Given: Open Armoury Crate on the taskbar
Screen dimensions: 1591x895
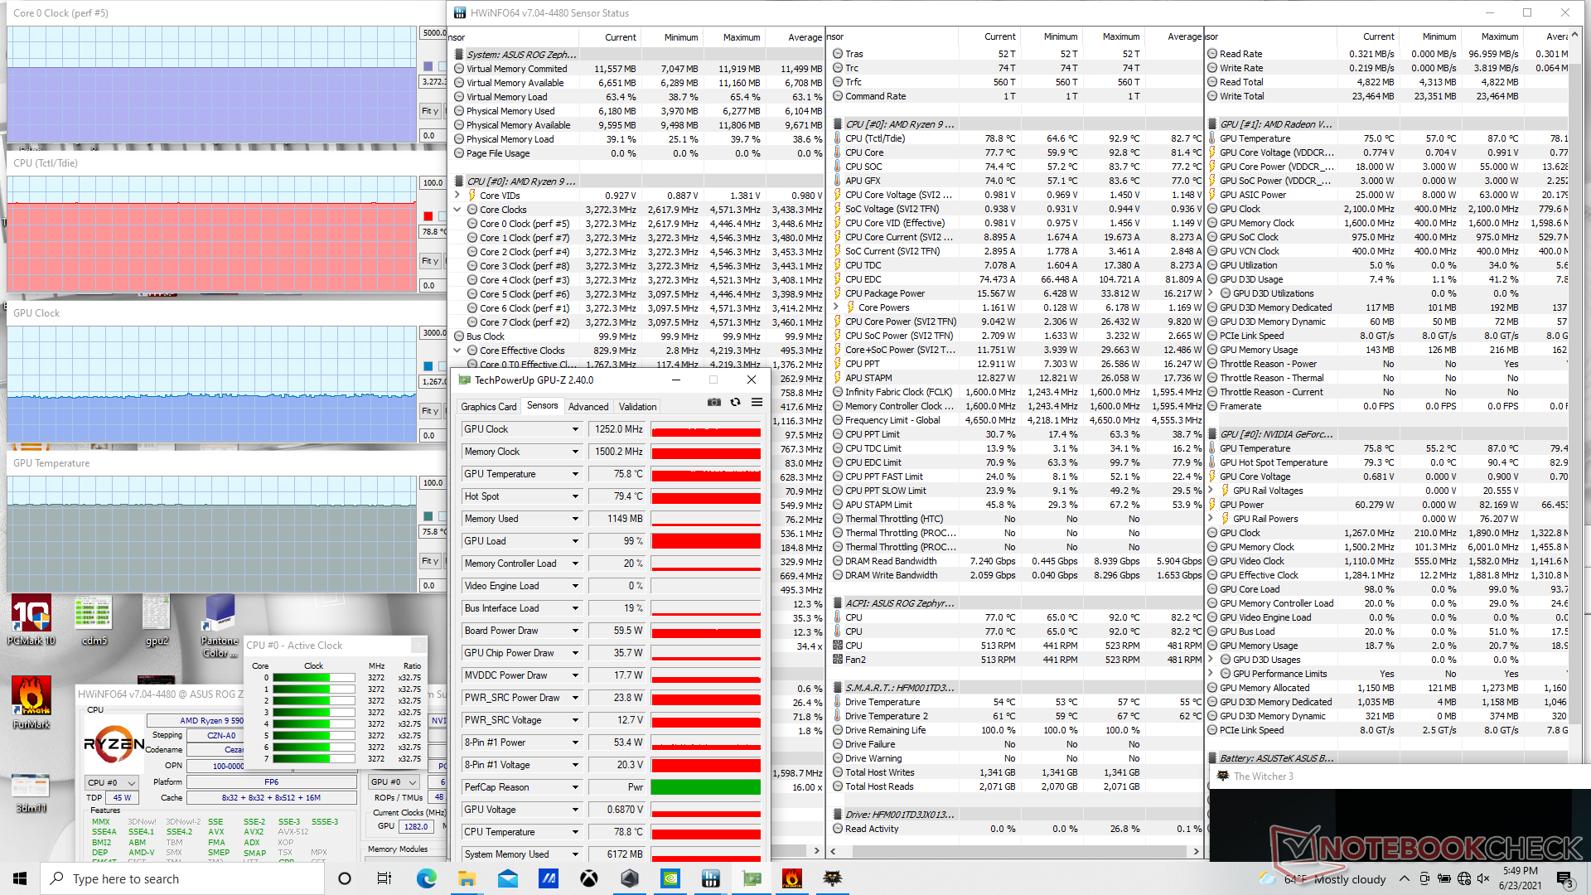Looking at the screenshot, I should tap(629, 878).
